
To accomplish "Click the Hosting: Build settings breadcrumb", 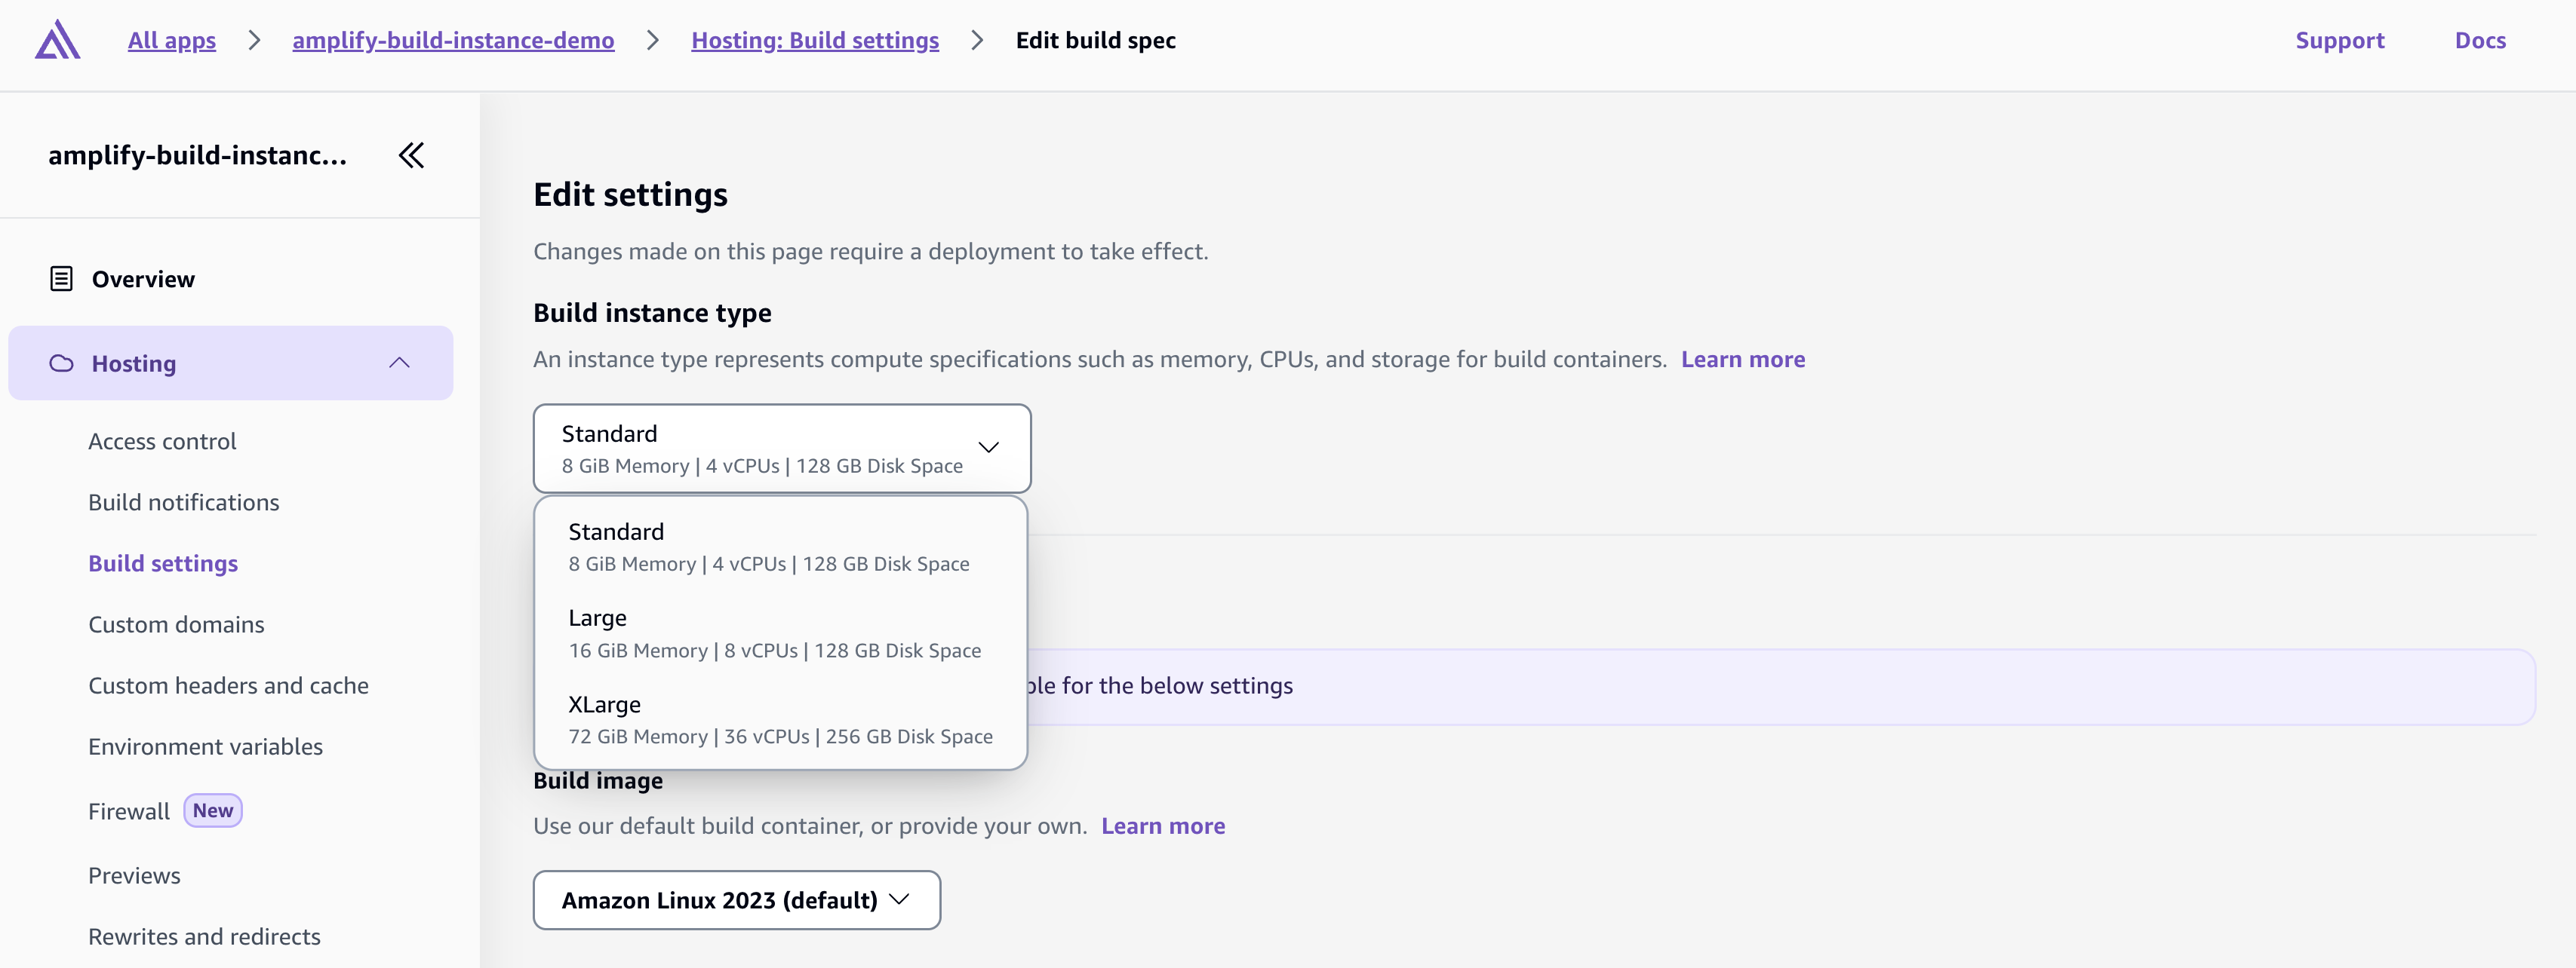I will coord(815,40).
